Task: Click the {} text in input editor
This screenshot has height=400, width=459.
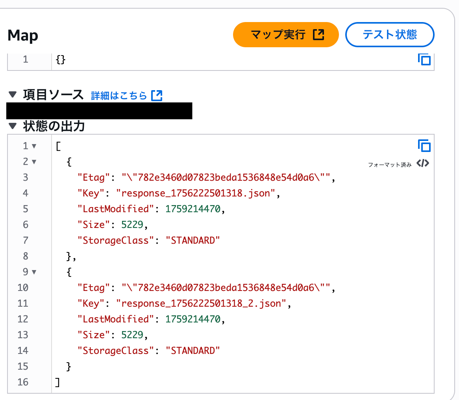Action: (61, 59)
